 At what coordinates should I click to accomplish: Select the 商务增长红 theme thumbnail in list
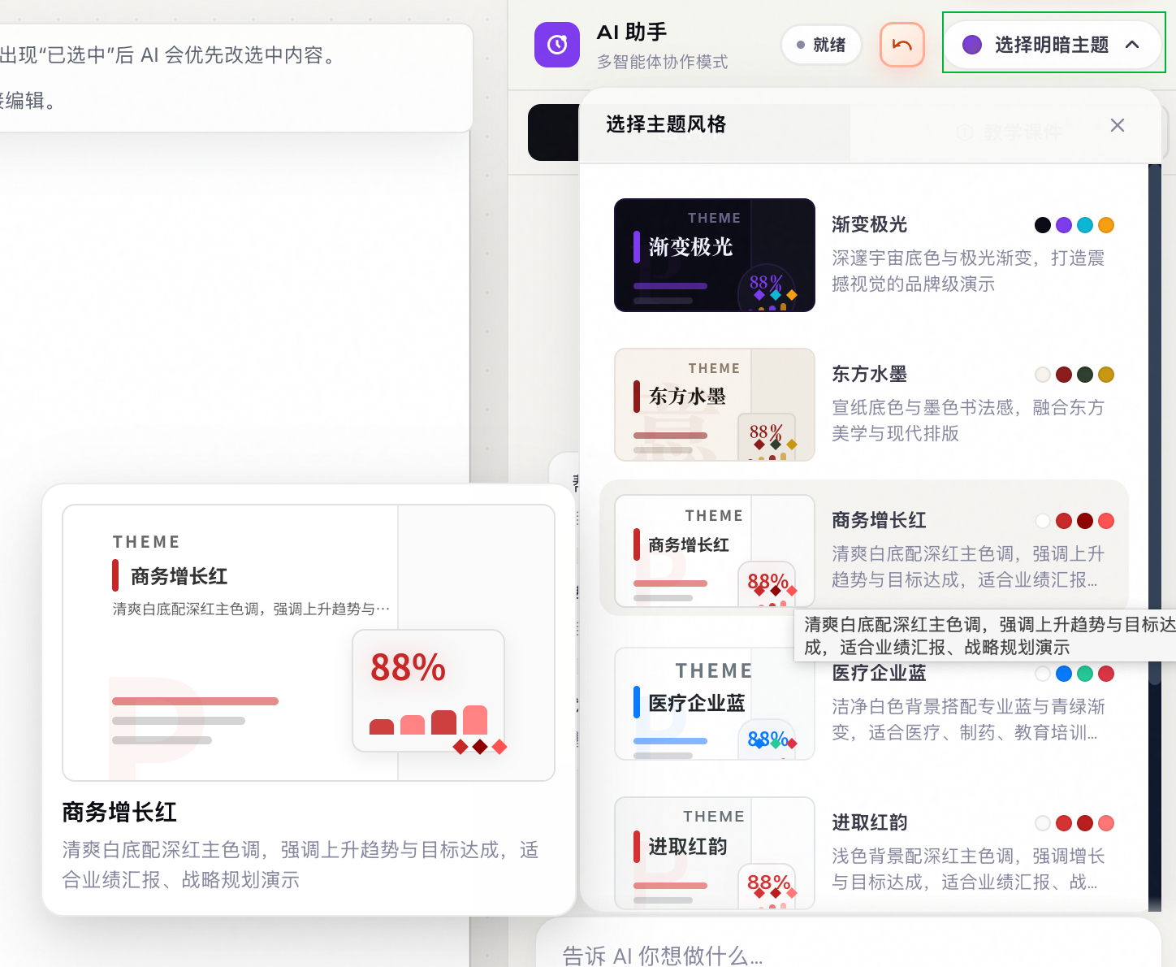tap(715, 551)
